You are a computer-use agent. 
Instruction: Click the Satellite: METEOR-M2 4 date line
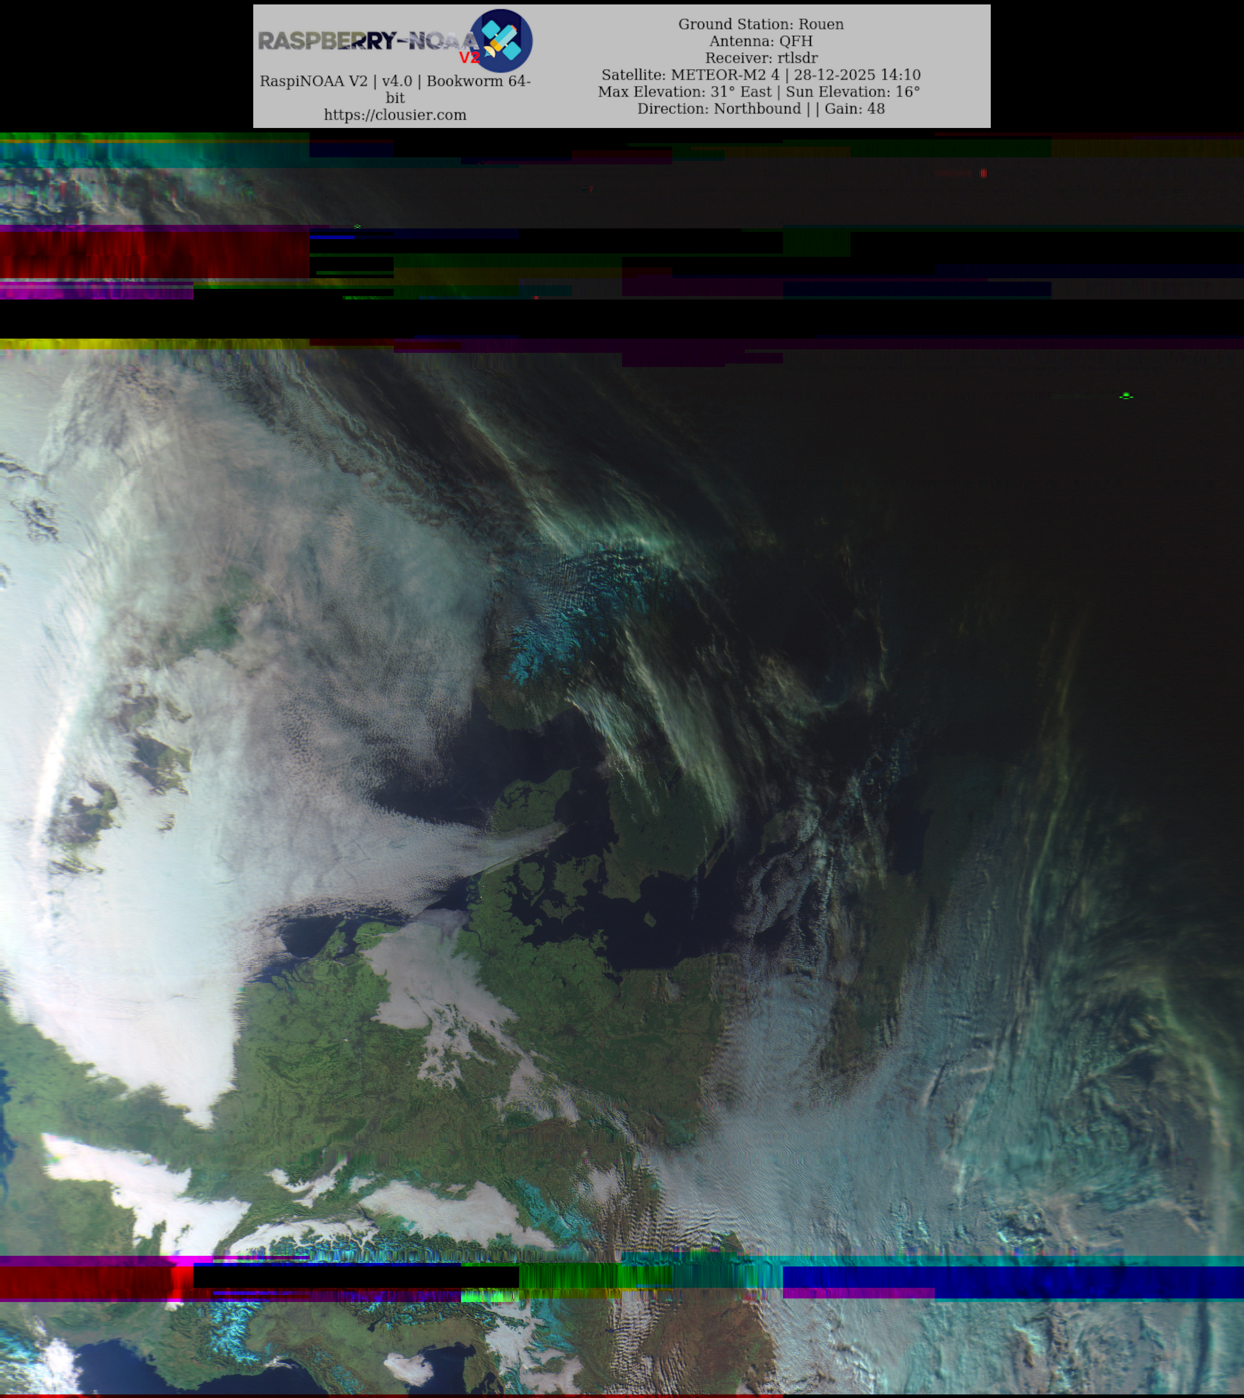761,75
